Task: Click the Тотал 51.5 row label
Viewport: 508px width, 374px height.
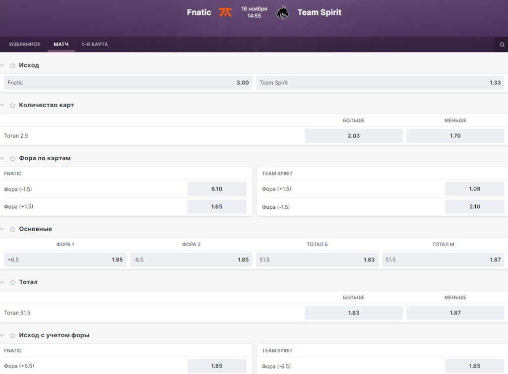Action: pos(17,313)
